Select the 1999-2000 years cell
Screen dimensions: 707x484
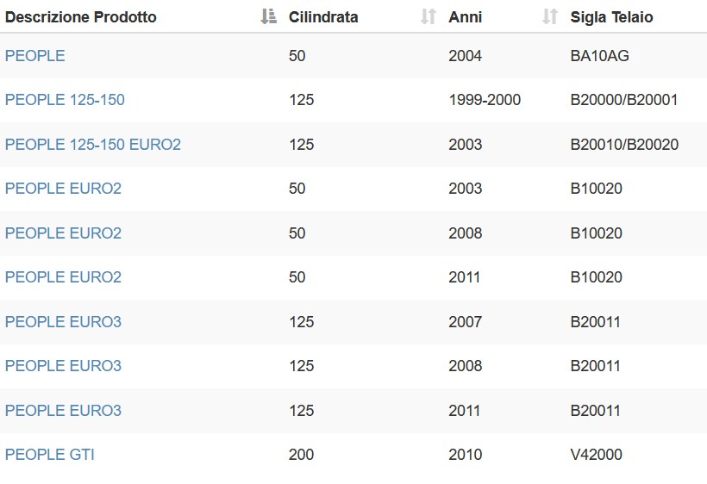(x=485, y=100)
